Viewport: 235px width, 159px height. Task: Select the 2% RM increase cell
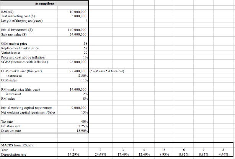pyautogui.click(x=73, y=94)
